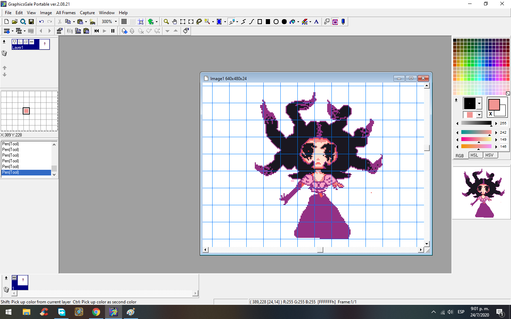Click frame 1 thumbnail in timeline
Image resolution: width=511 pixels, height=319 pixels.
point(23,280)
